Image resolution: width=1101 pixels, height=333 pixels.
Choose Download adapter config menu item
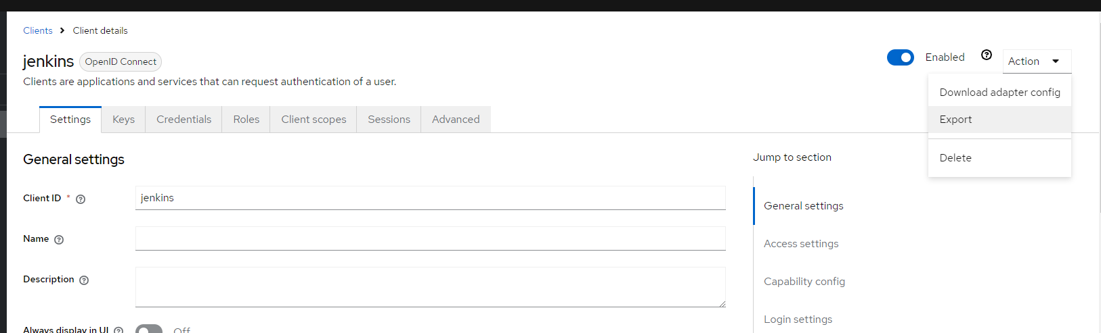pyautogui.click(x=999, y=93)
